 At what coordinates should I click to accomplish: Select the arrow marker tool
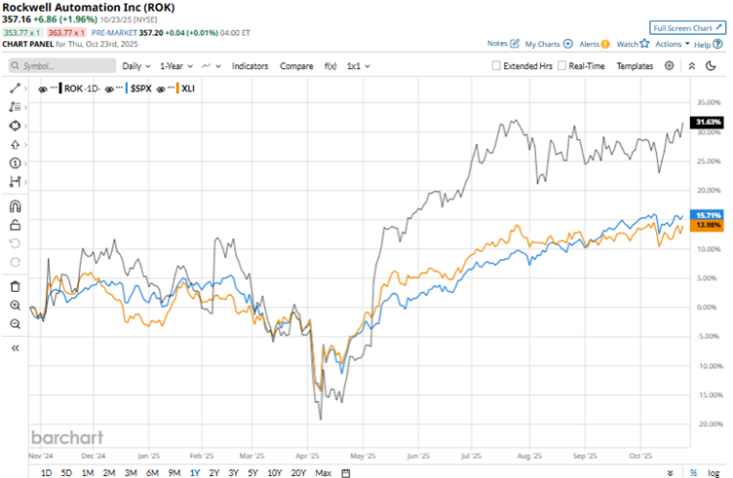[x=15, y=145]
